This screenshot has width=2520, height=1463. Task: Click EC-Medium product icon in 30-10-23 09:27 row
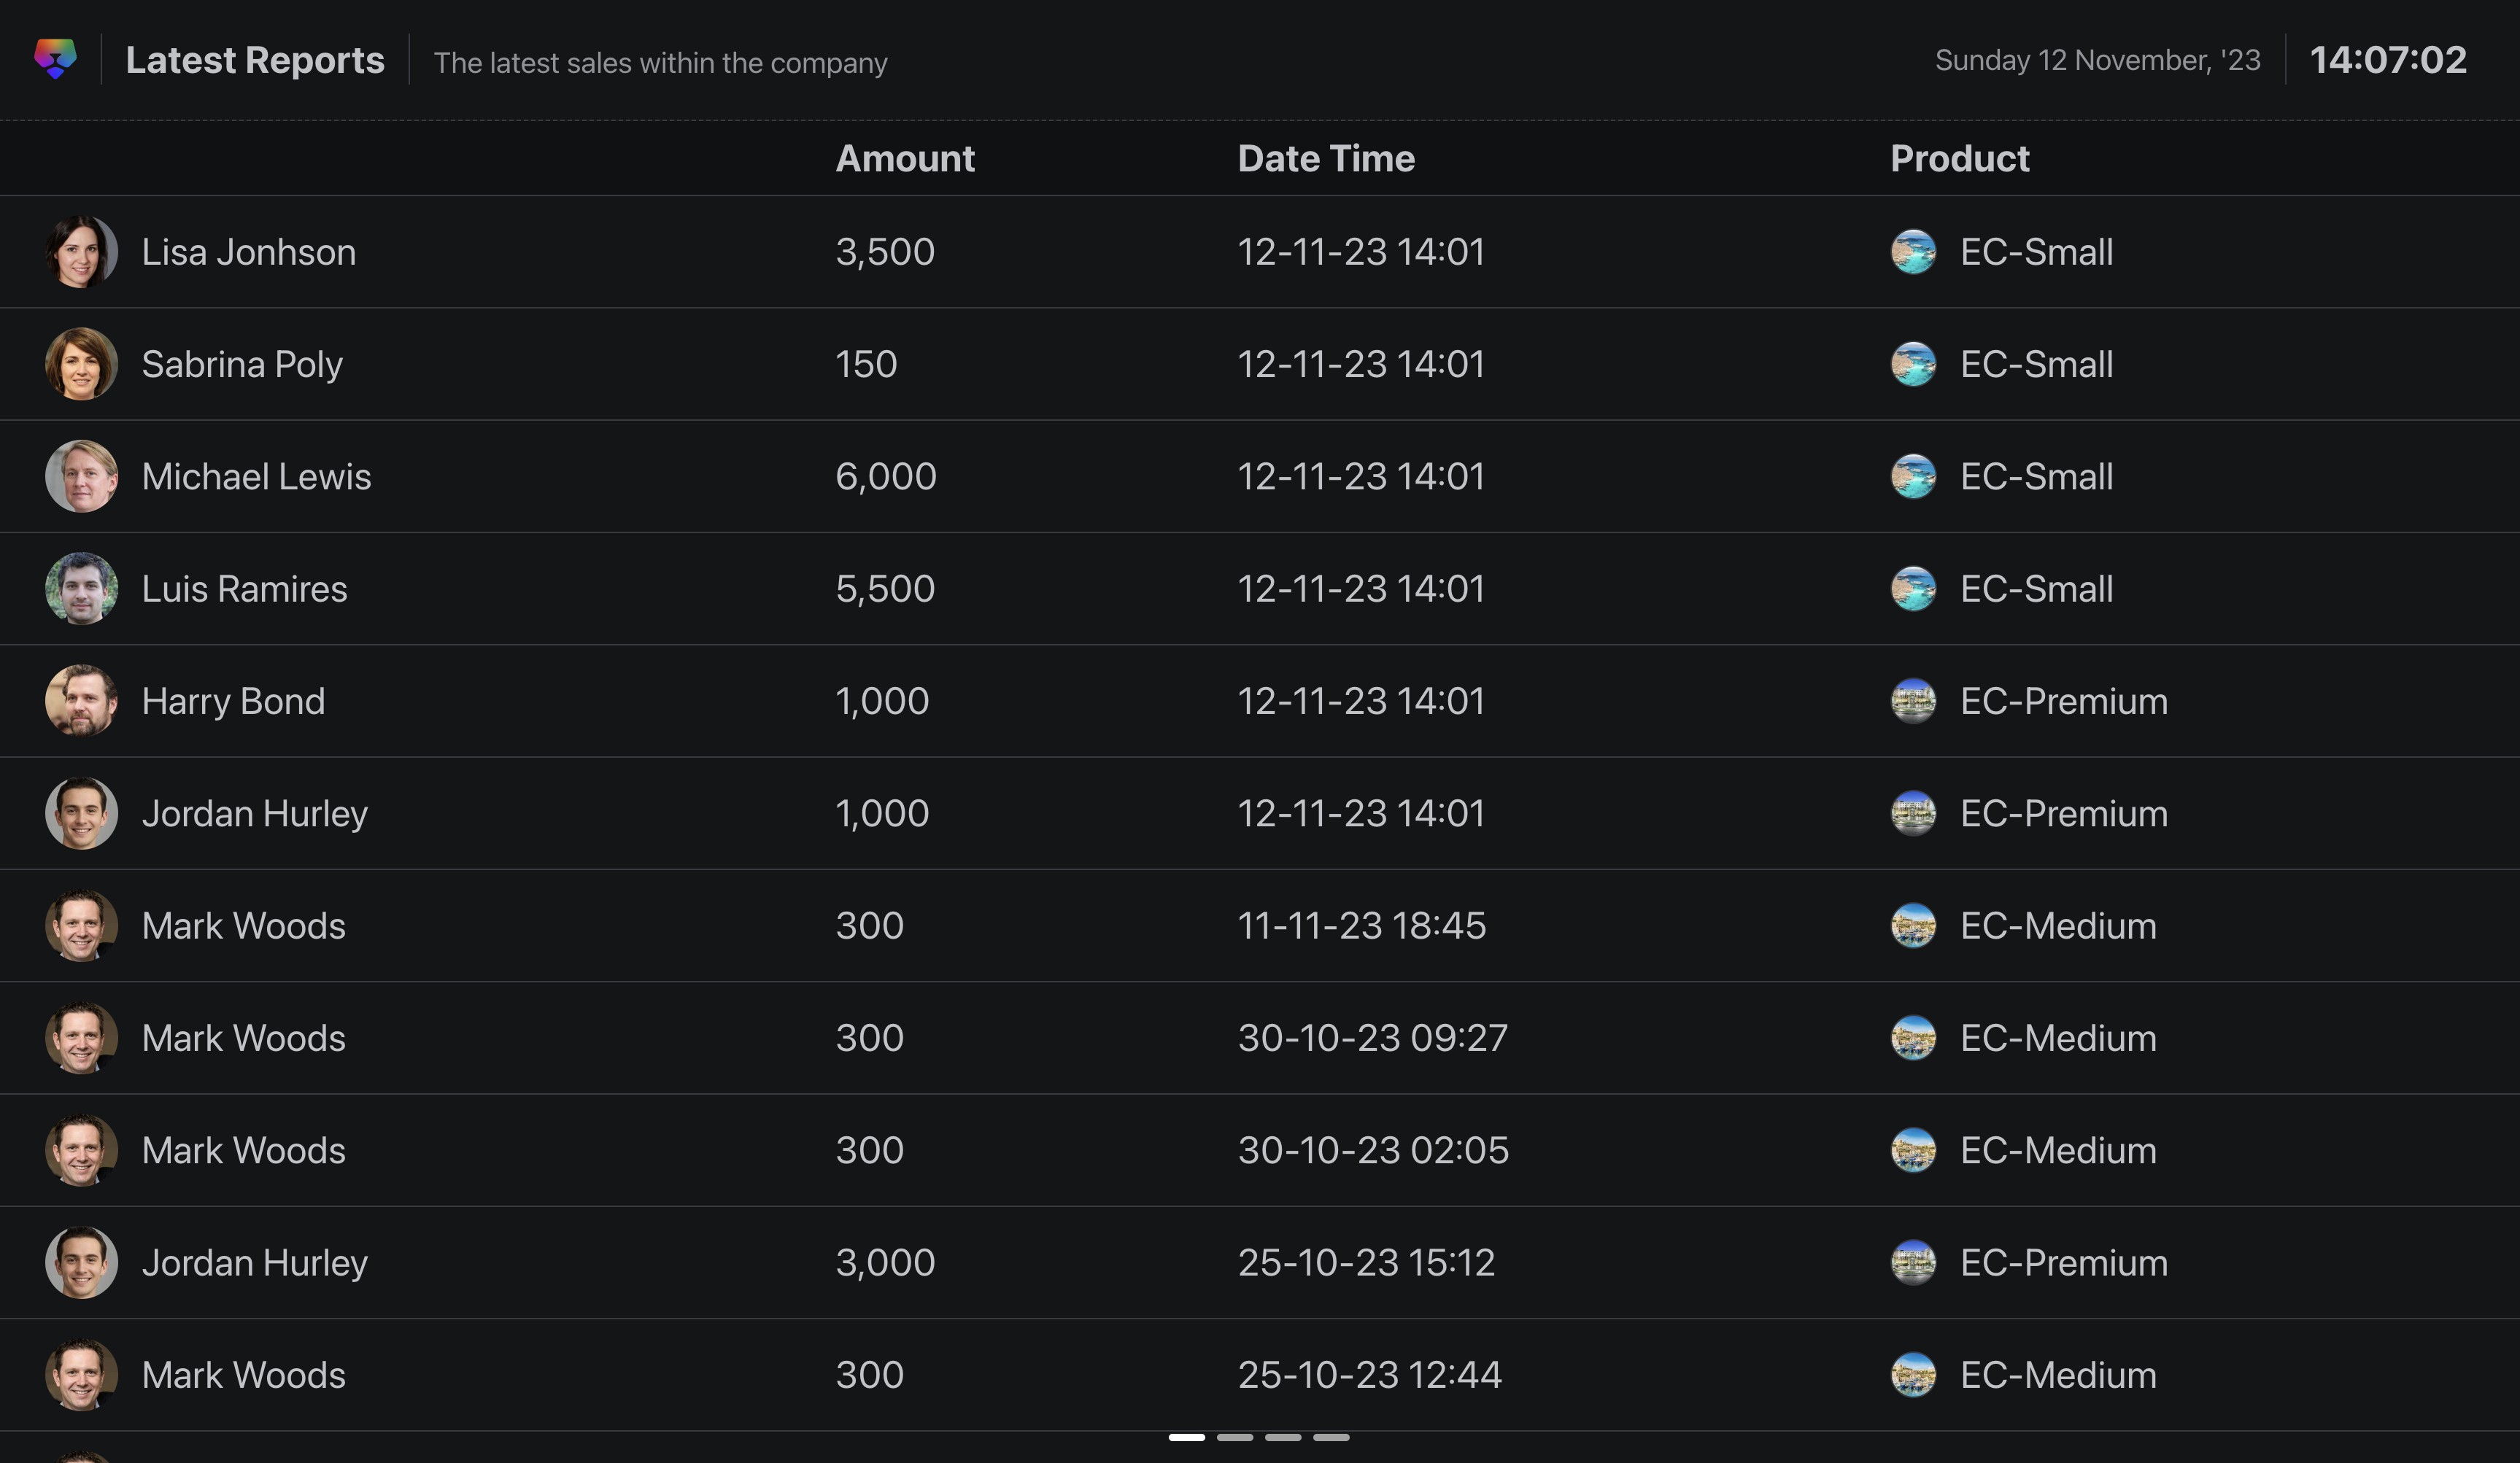(1913, 1037)
